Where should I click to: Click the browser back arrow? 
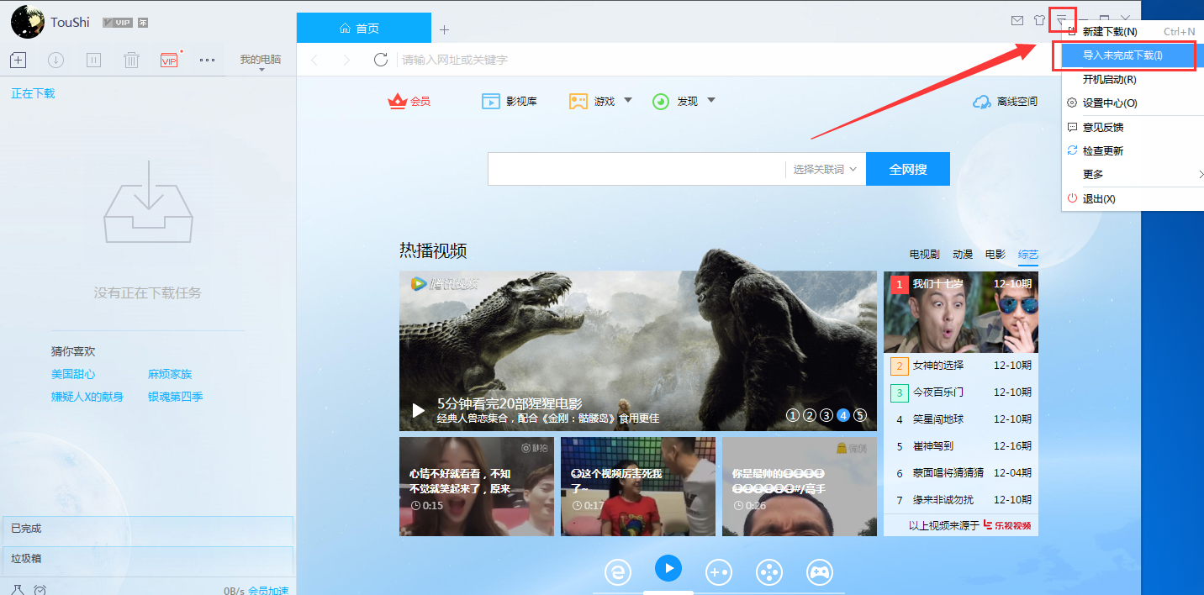pos(314,60)
